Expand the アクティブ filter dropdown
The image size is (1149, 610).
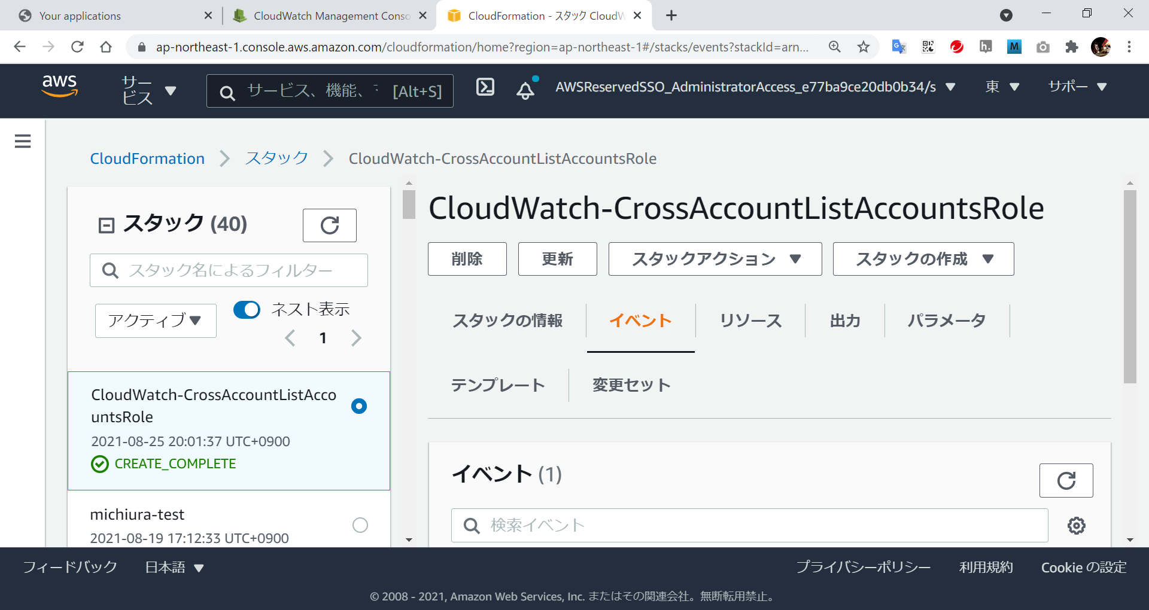[x=156, y=321]
